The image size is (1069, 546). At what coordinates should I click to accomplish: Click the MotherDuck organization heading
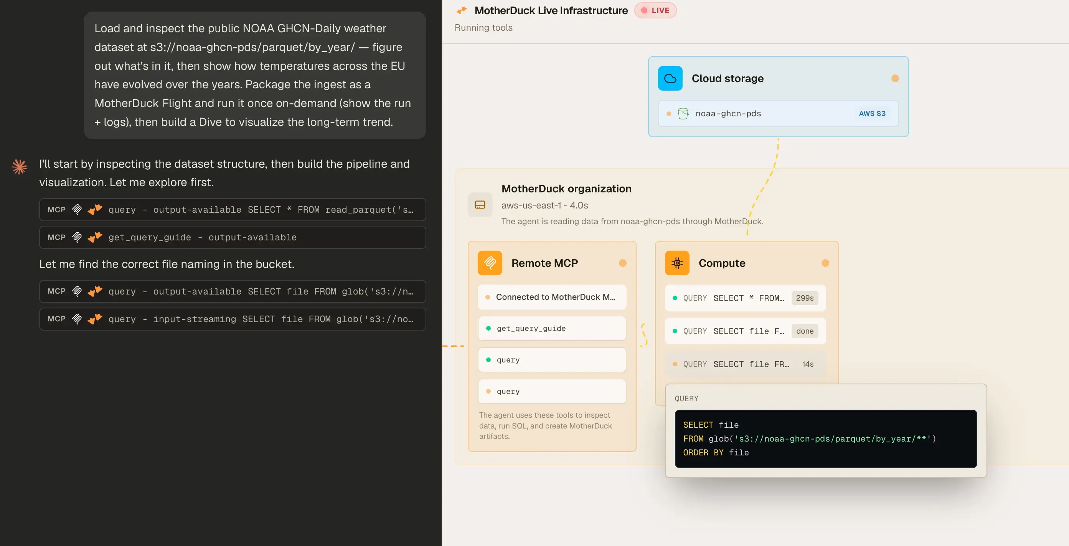pyautogui.click(x=566, y=189)
